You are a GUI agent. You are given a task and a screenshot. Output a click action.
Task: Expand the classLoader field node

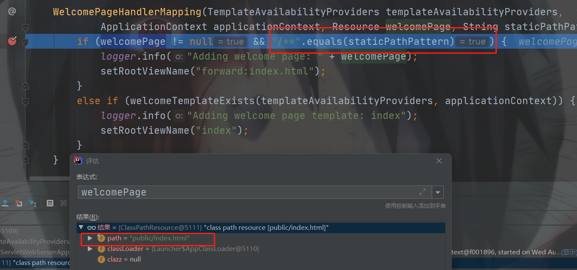tap(90, 249)
